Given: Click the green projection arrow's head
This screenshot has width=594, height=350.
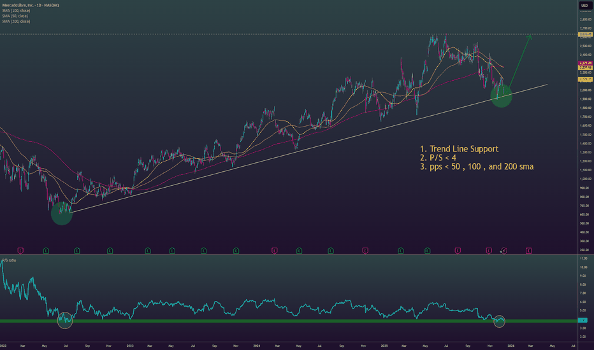Looking at the screenshot, I should tap(530, 36).
